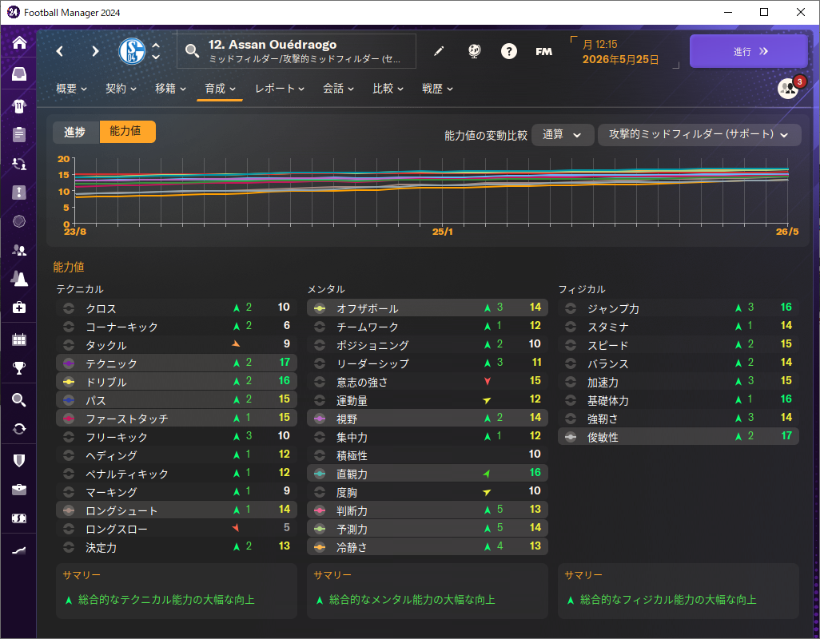820x639 pixels.
Task: Toggle graph line for 冷静さ
Action: click(320, 548)
